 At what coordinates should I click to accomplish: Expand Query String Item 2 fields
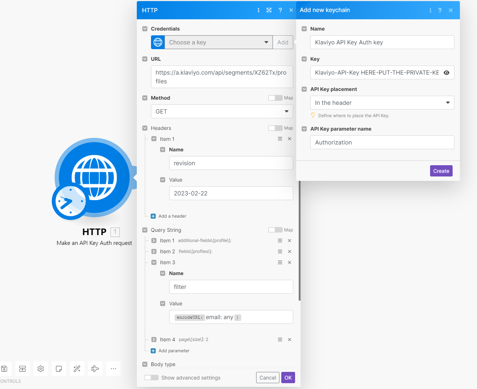(x=154, y=251)
